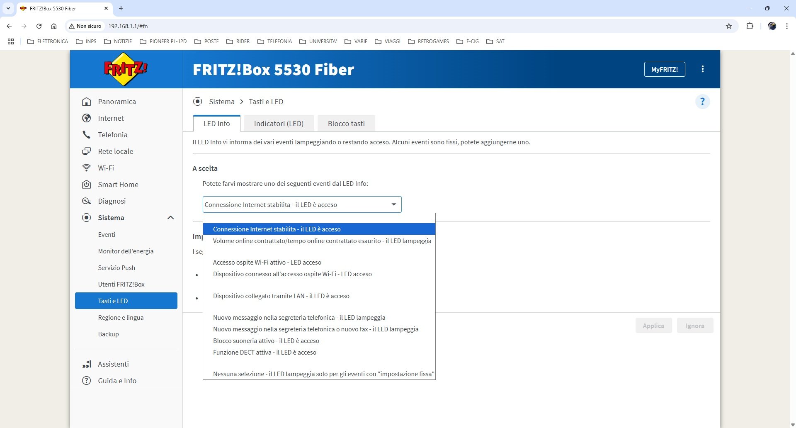Click the Ignora button
Image resolution: width=796 pixels, height=428 pixels.
pyautogui.click(x=695, y=326)
